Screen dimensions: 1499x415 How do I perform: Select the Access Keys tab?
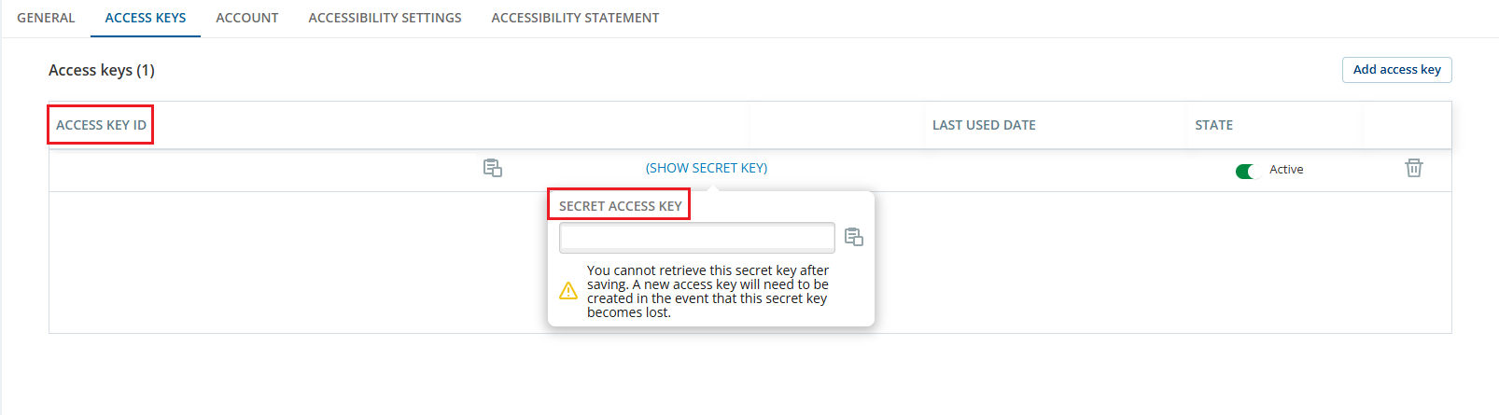tap(146, 18)
